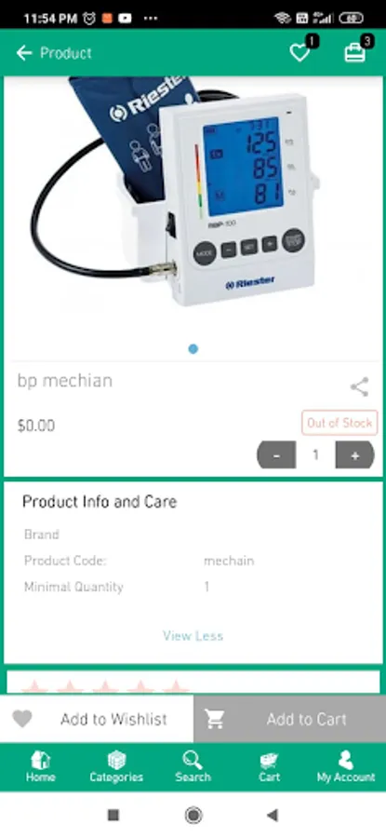Rate product using the first star

34,686
